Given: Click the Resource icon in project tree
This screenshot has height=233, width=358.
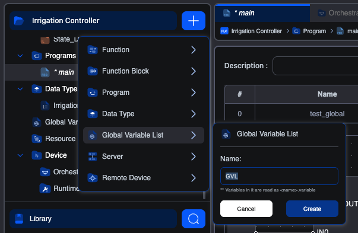Looking at the screenshot, I should coord(37,139).
